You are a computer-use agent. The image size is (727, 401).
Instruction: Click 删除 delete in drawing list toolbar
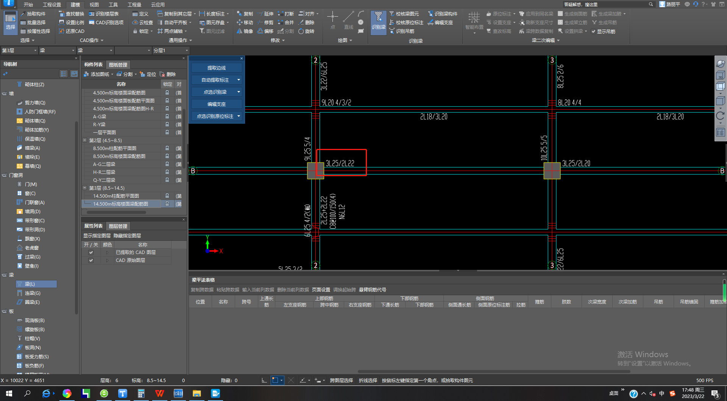pyautogui.click(x=167, y=74)
